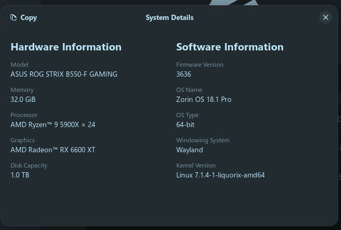Viewport: 341px width, 230px height.
Task: Click the Firmware Version label
Action: [200, 65]
